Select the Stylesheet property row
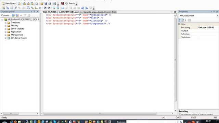Viewport: 219px width, 123px height. tap(198, 37)
